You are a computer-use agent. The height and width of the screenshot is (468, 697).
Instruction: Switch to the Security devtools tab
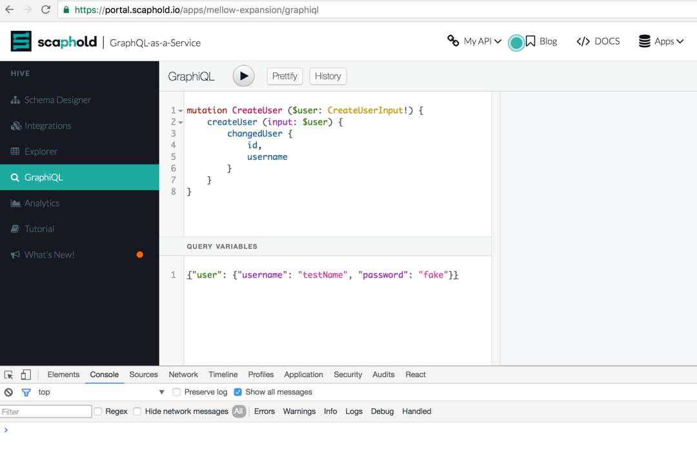pyautogui.click(x=348, y=374)
